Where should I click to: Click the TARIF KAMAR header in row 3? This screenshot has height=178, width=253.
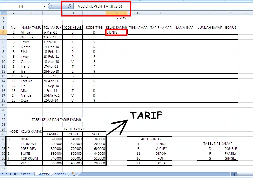tap(161, 28)
